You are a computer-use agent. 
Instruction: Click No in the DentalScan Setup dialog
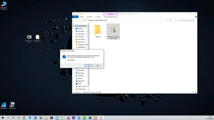97,66
